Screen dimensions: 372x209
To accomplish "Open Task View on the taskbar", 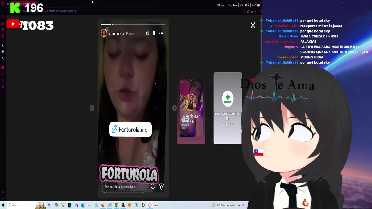I will point(49,205).
